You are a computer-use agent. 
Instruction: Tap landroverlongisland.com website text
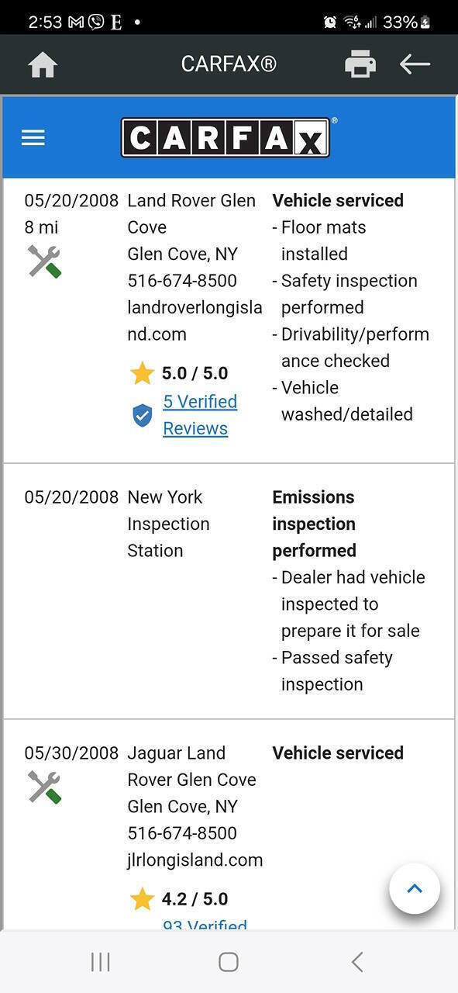pos(195,321)
